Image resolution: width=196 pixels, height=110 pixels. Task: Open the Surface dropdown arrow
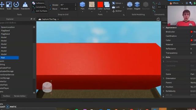click(x=107, y=12)
